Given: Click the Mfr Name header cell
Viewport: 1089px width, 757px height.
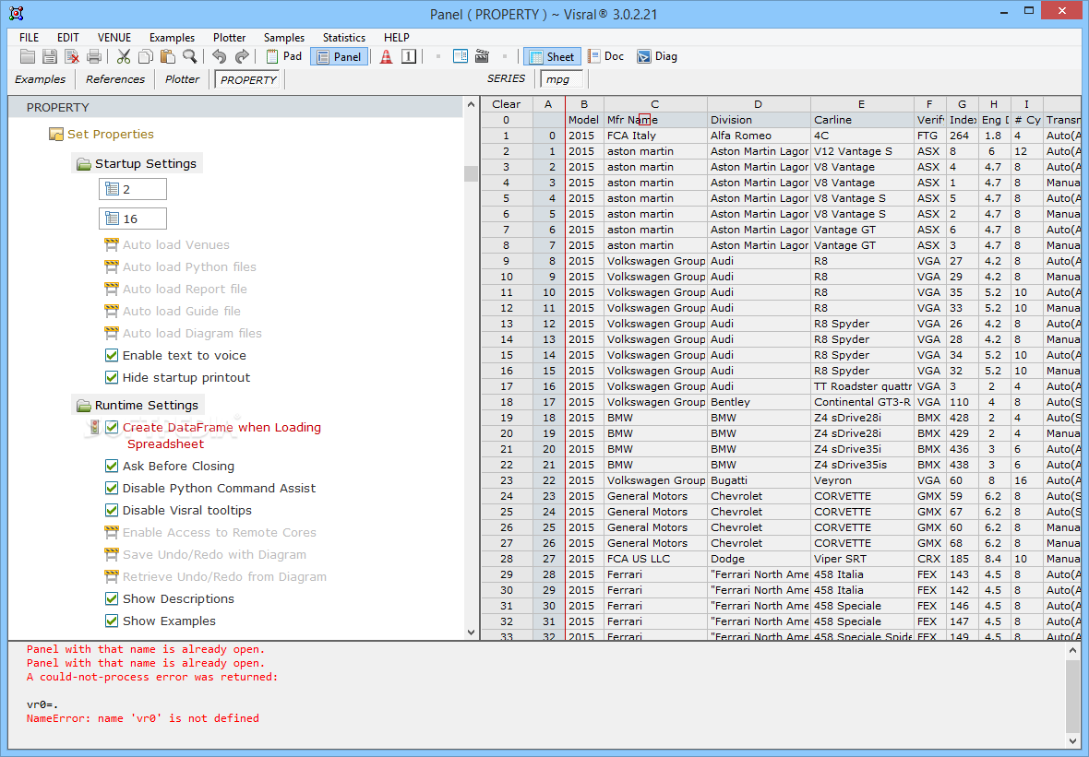Looking at the screenshot, I should click(x=655, y=120).
